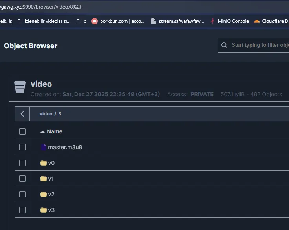Sort by the Name column arrow

tap(42, 131)
